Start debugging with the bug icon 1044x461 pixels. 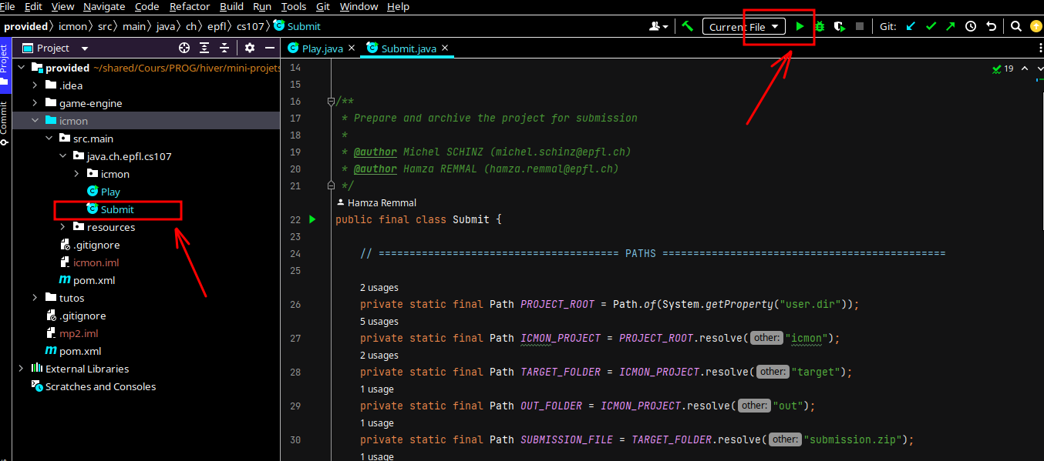819,26
